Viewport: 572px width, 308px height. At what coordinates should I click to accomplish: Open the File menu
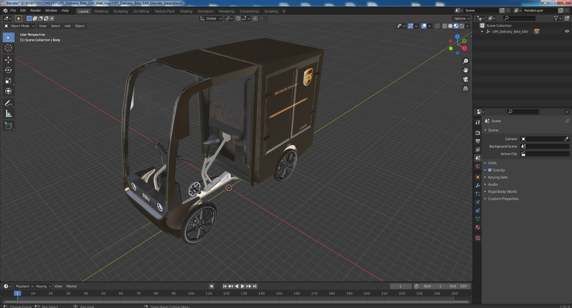[x=13, y=10]
